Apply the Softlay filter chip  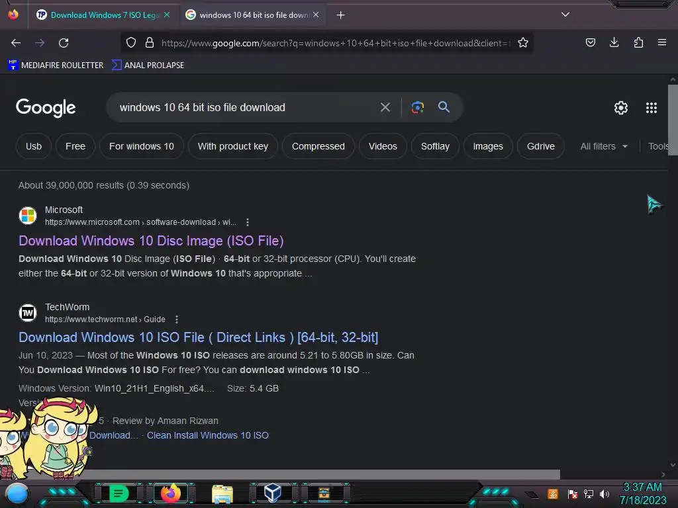point(435,146)
